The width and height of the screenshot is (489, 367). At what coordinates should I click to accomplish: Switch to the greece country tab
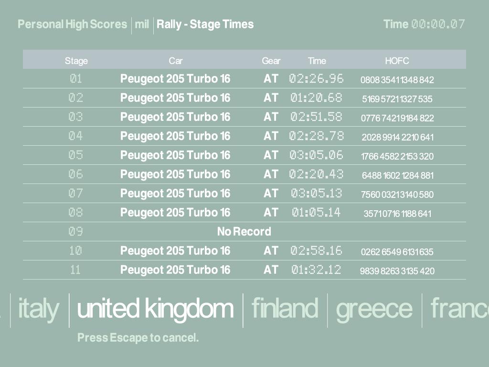click(374, 309)
